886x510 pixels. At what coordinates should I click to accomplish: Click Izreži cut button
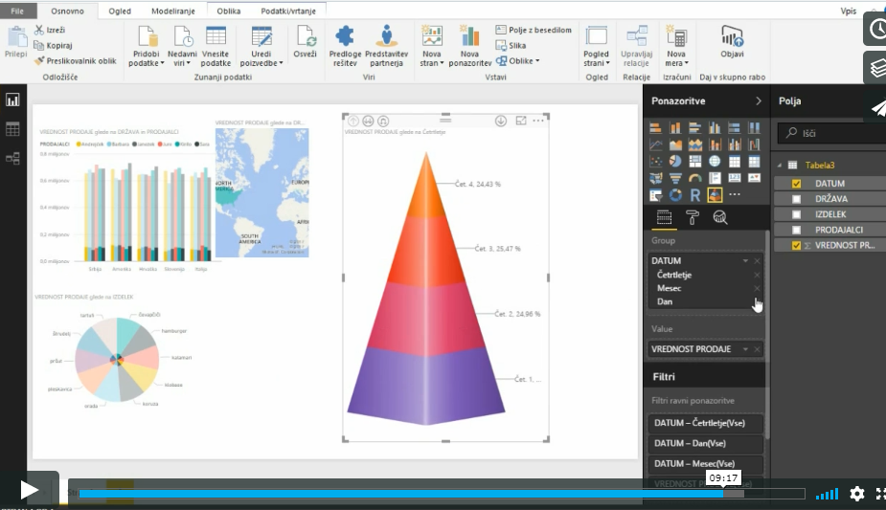coord(50,30)
